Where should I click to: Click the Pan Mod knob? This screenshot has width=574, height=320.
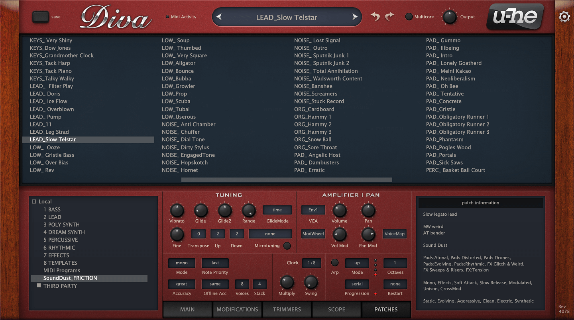click(368, 234)
